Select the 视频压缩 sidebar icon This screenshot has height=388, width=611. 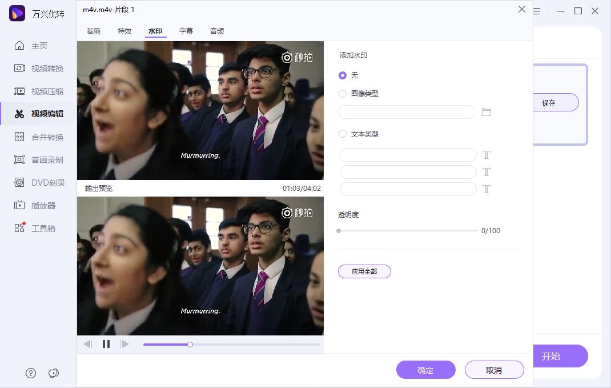(43, 91)
